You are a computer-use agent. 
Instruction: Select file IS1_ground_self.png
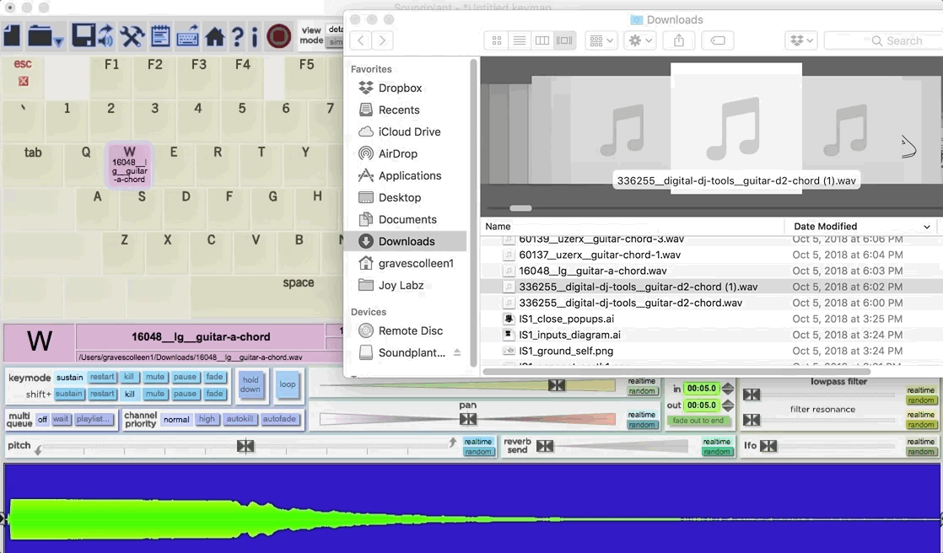coord(566,351)
